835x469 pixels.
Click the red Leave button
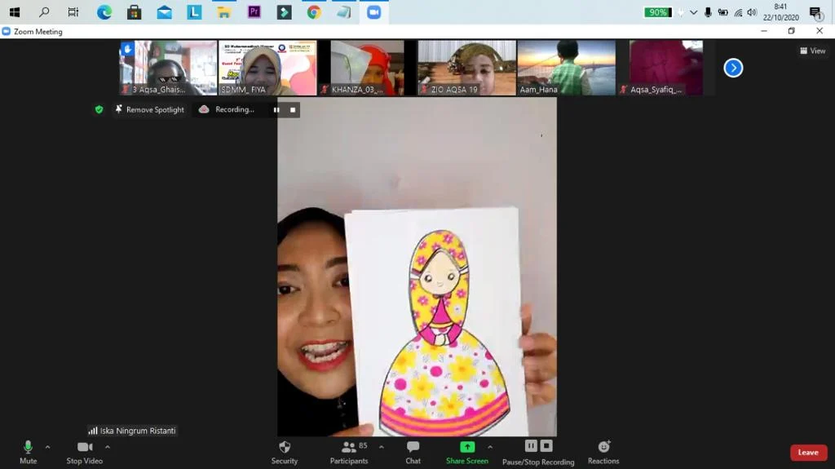coord(808,453)
